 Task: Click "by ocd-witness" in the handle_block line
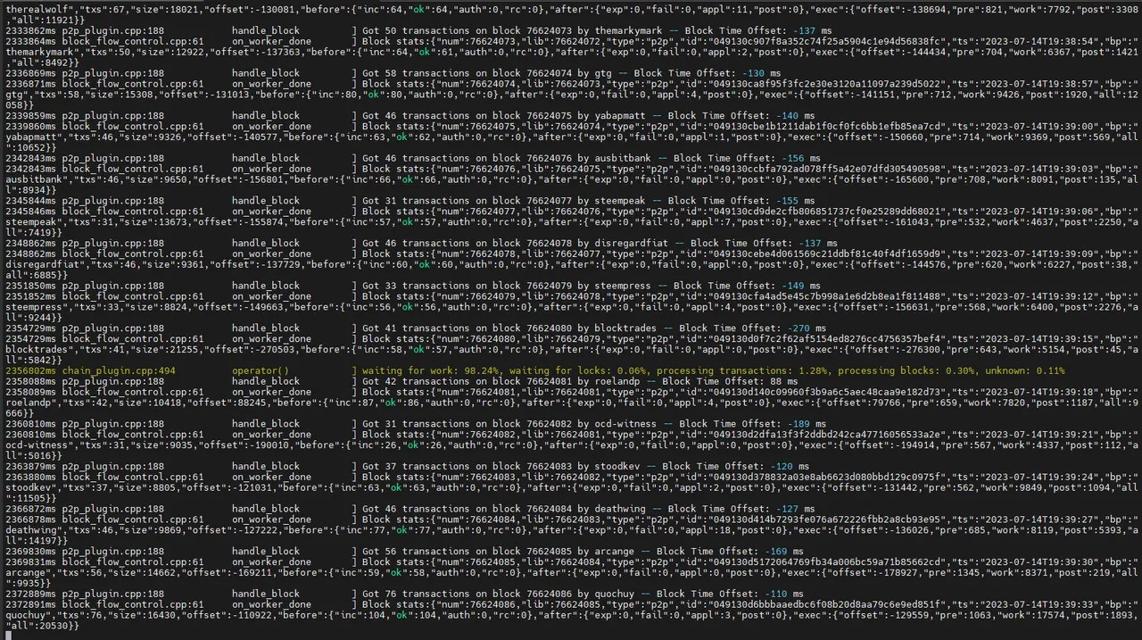617,424
